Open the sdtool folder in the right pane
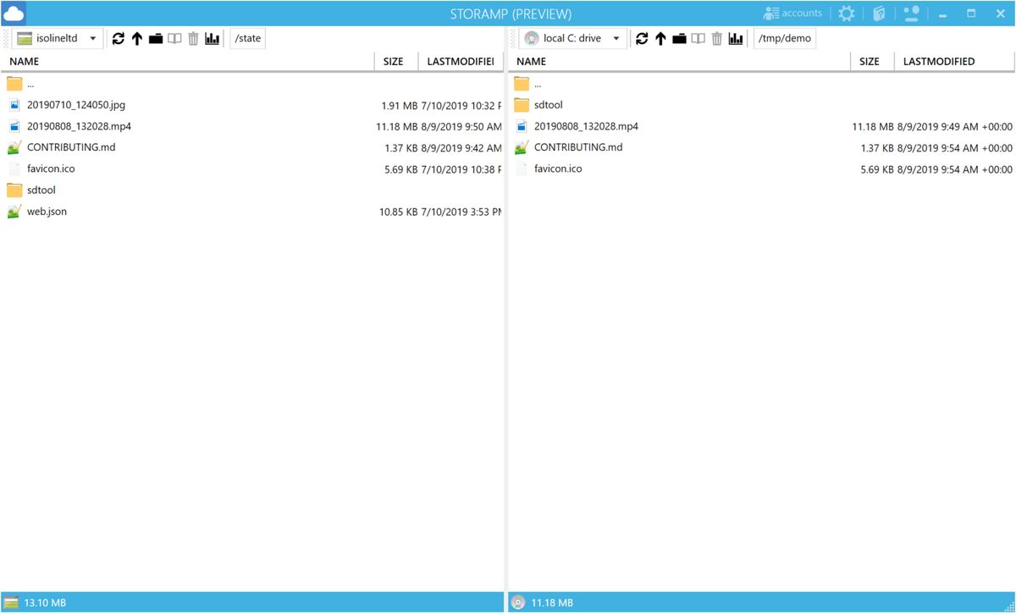 [x=547, y=104]
